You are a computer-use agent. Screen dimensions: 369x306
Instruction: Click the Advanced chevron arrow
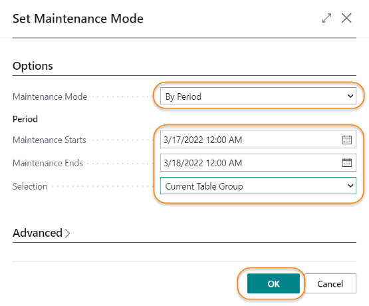tap(68, 233)
